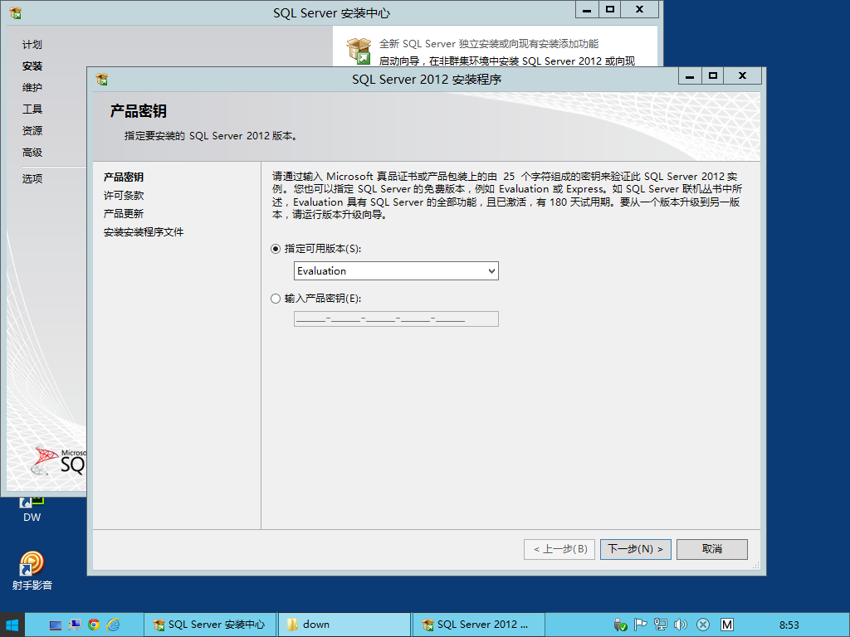The width and height of the screenshot is (850, 637).
Task: Minimize the SQL Server 2012 安装程序 window
Action: click(690, 75)
